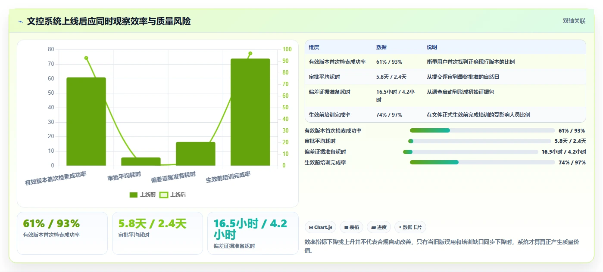Click the 审批平均耗时 progress bar
603x272 pixels.
[480, 141]
